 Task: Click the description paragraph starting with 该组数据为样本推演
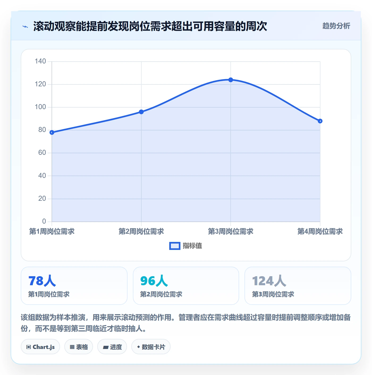(x=186, y=323)
